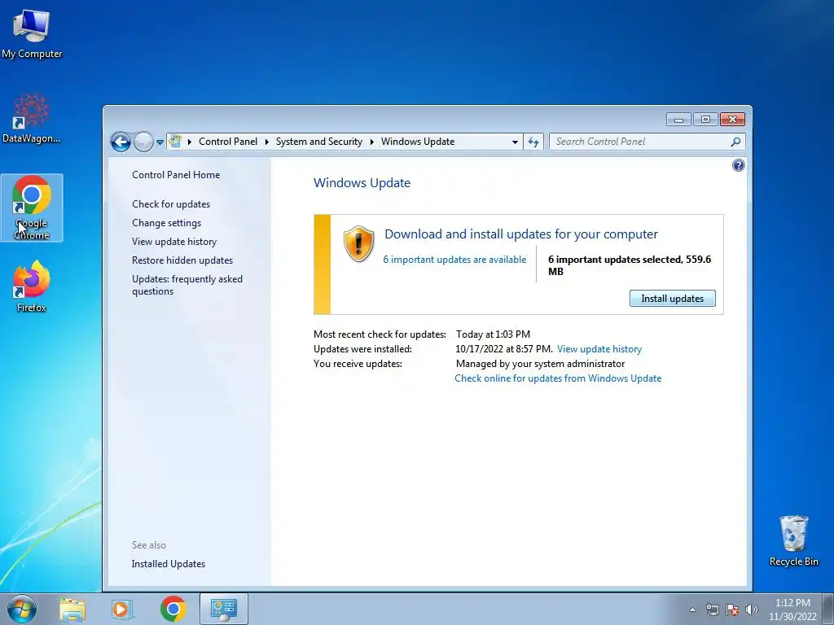Expand the arrow after Control Panel breadcrumb

pos(266,142)
